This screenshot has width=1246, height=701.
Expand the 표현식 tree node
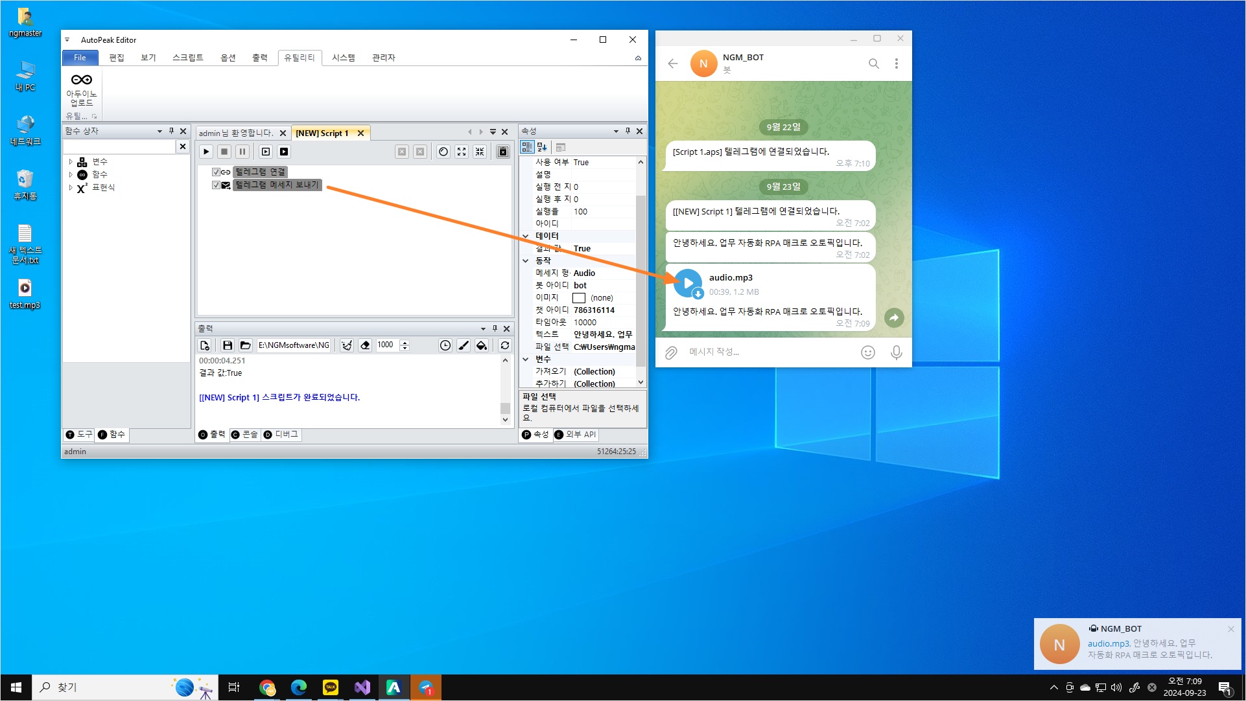(71, 187)
